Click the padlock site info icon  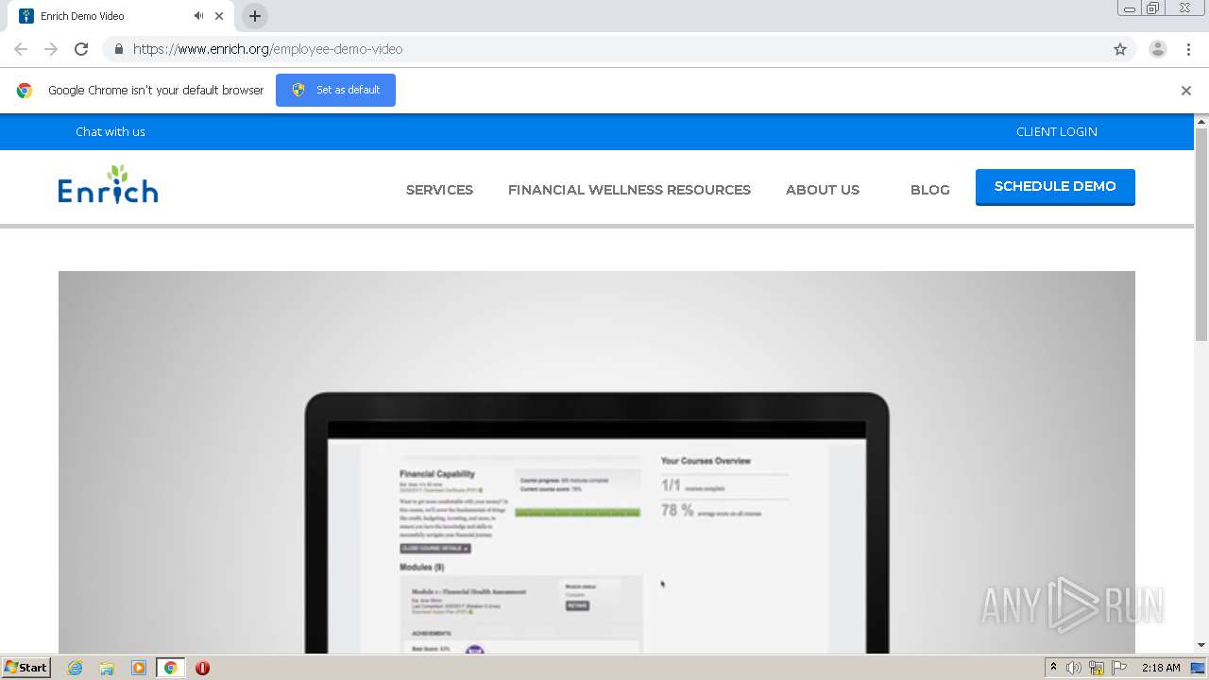118,49
